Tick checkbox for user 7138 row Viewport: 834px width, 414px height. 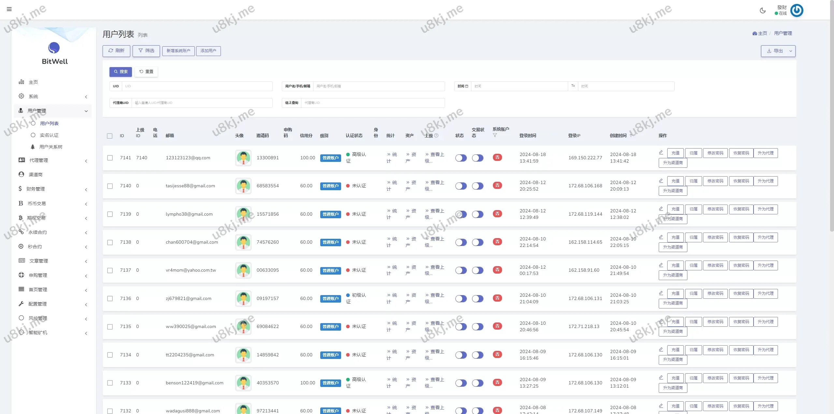110,242
